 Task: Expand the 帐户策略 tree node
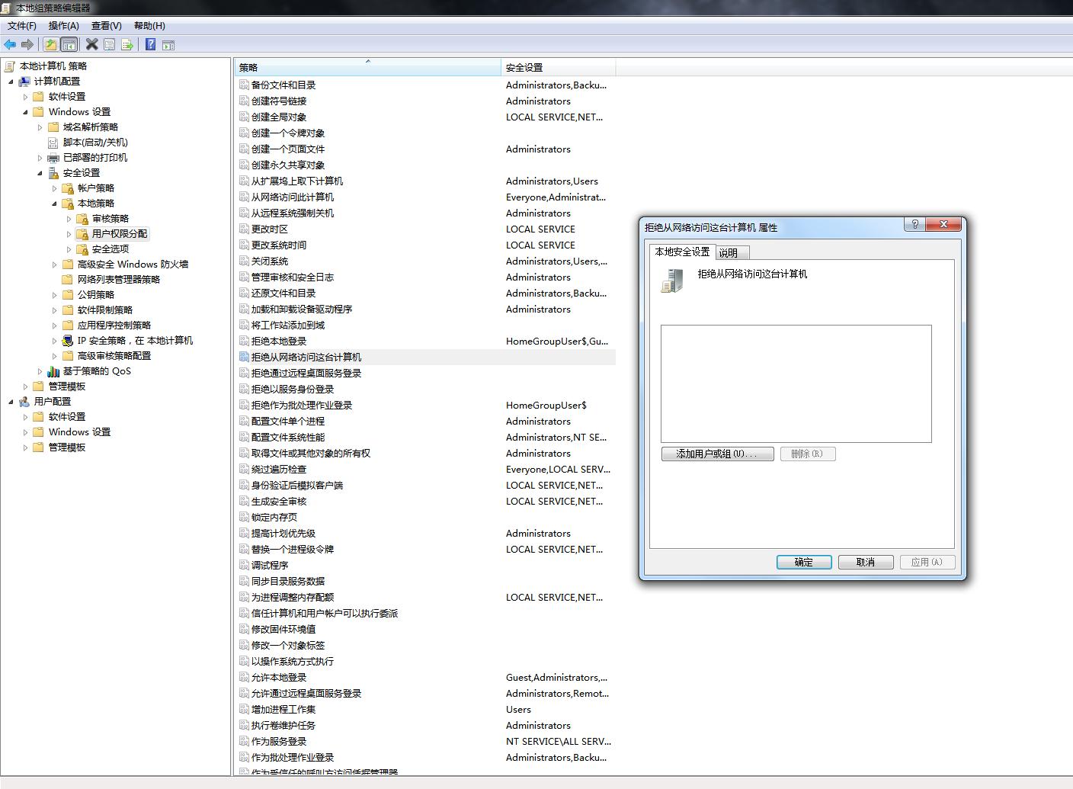[55, 188]
